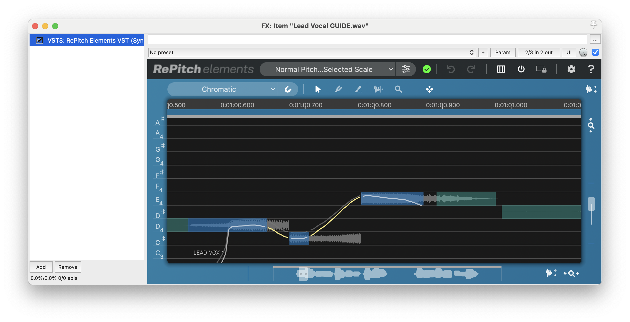Click the Remove button
This screenshot has width=630, height=322.
pos(68,267)
